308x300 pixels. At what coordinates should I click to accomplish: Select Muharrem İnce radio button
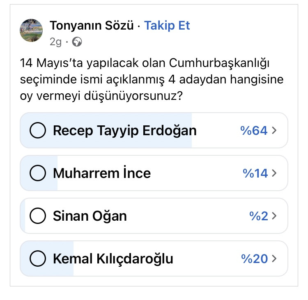(38, 173)
